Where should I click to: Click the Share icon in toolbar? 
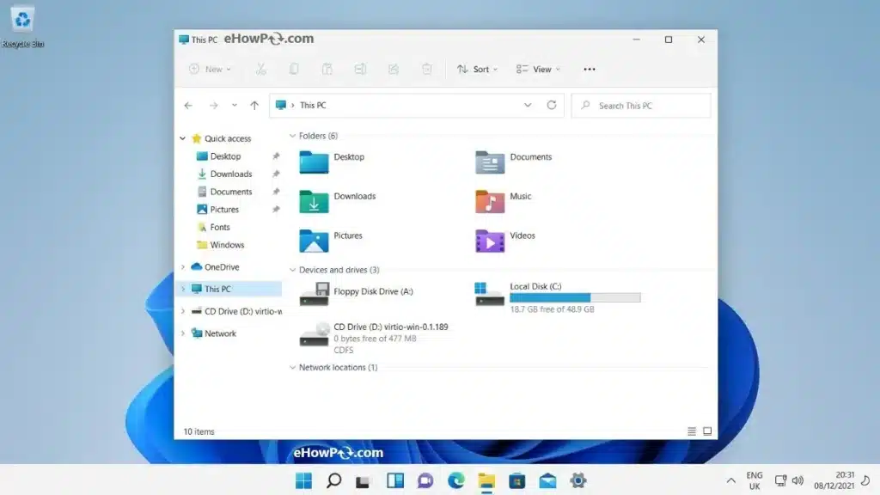click(x=394, y=69)
